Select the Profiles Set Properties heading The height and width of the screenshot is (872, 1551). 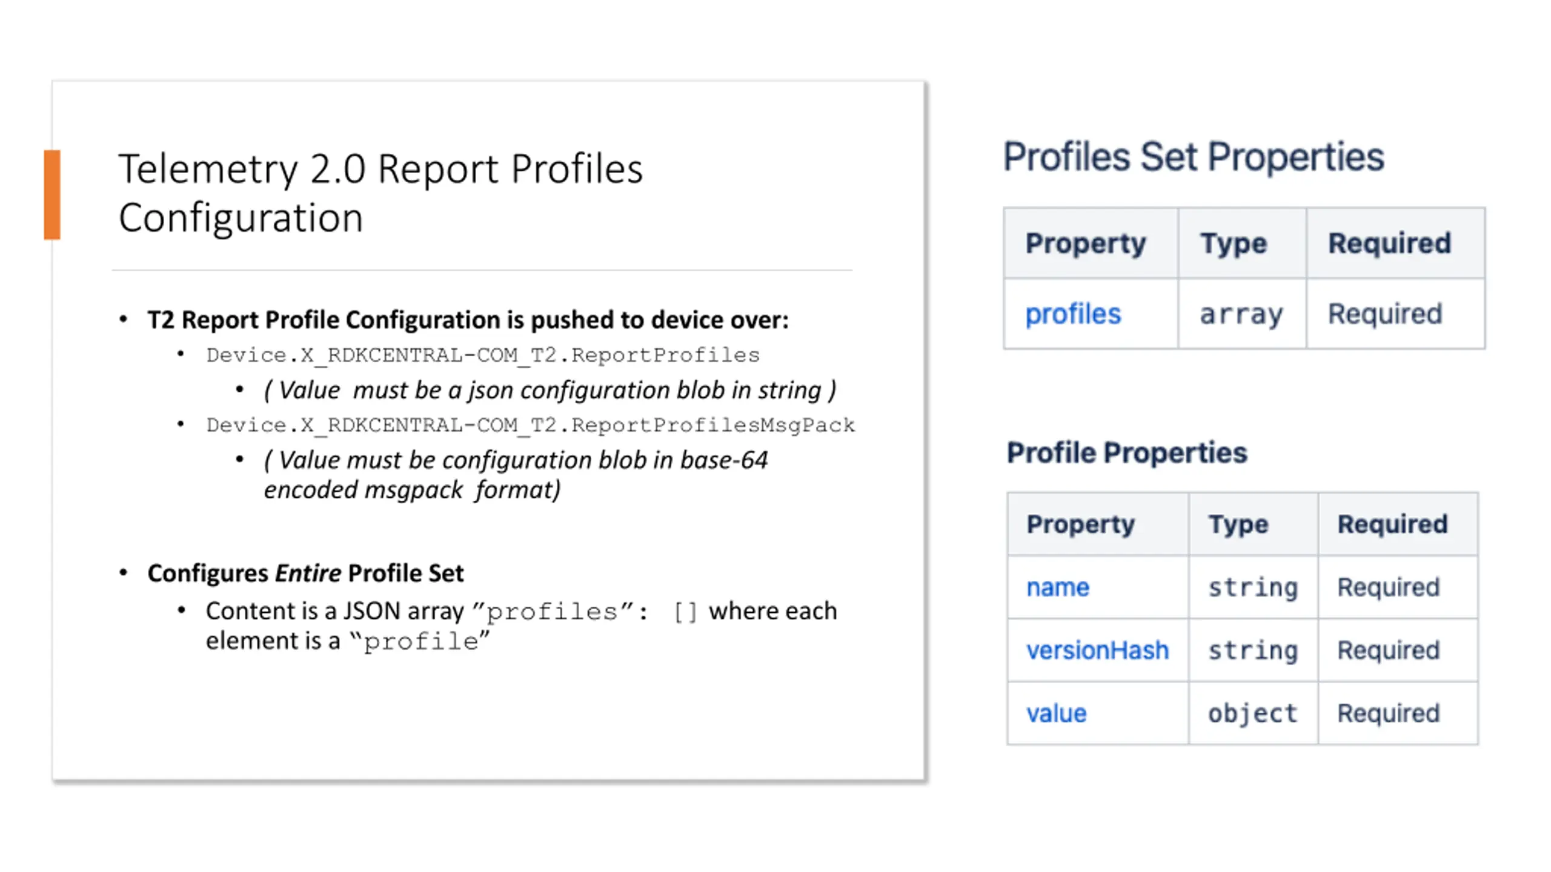pos(1194,157)
